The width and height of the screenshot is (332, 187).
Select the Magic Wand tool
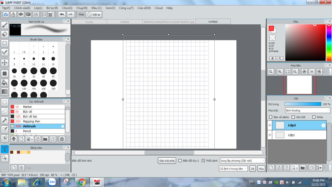click(5, 120)
